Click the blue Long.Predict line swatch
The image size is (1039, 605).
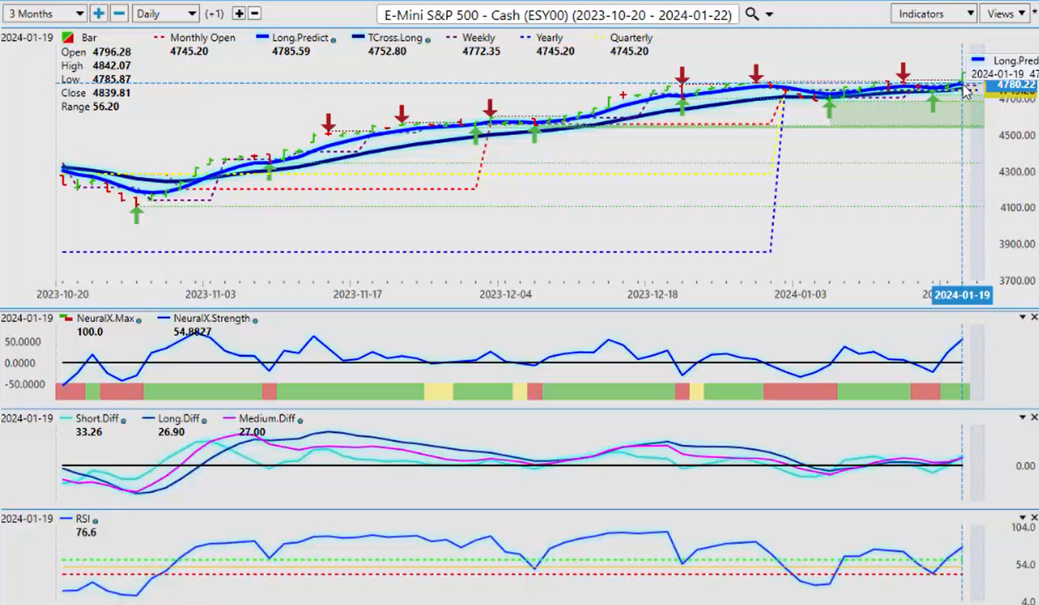tap(261, 37)
